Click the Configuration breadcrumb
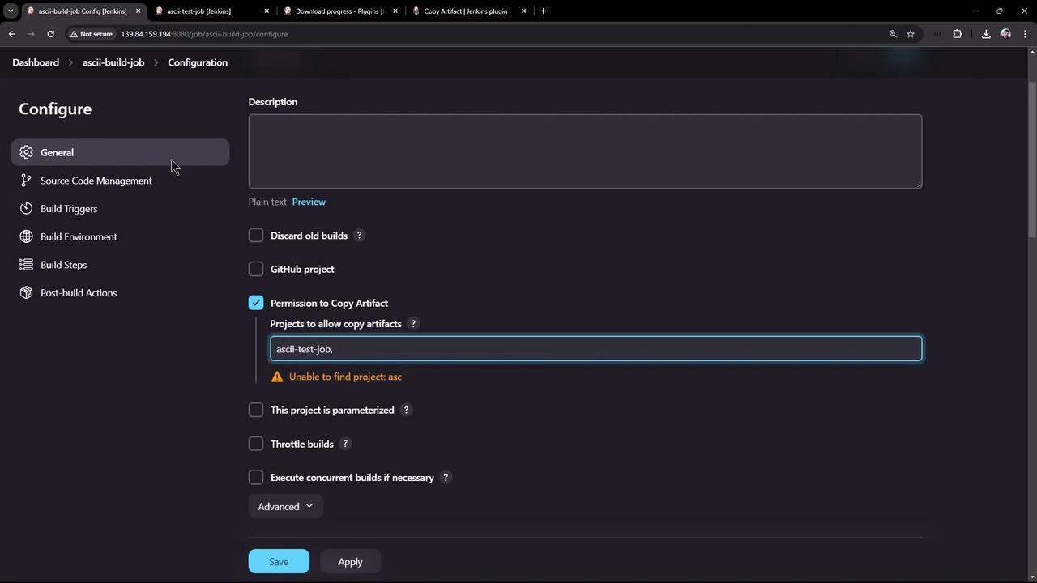 tap(198, 62)
